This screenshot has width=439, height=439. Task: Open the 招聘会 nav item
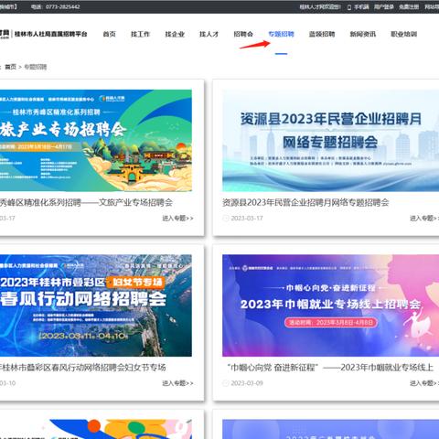[243, 34]
